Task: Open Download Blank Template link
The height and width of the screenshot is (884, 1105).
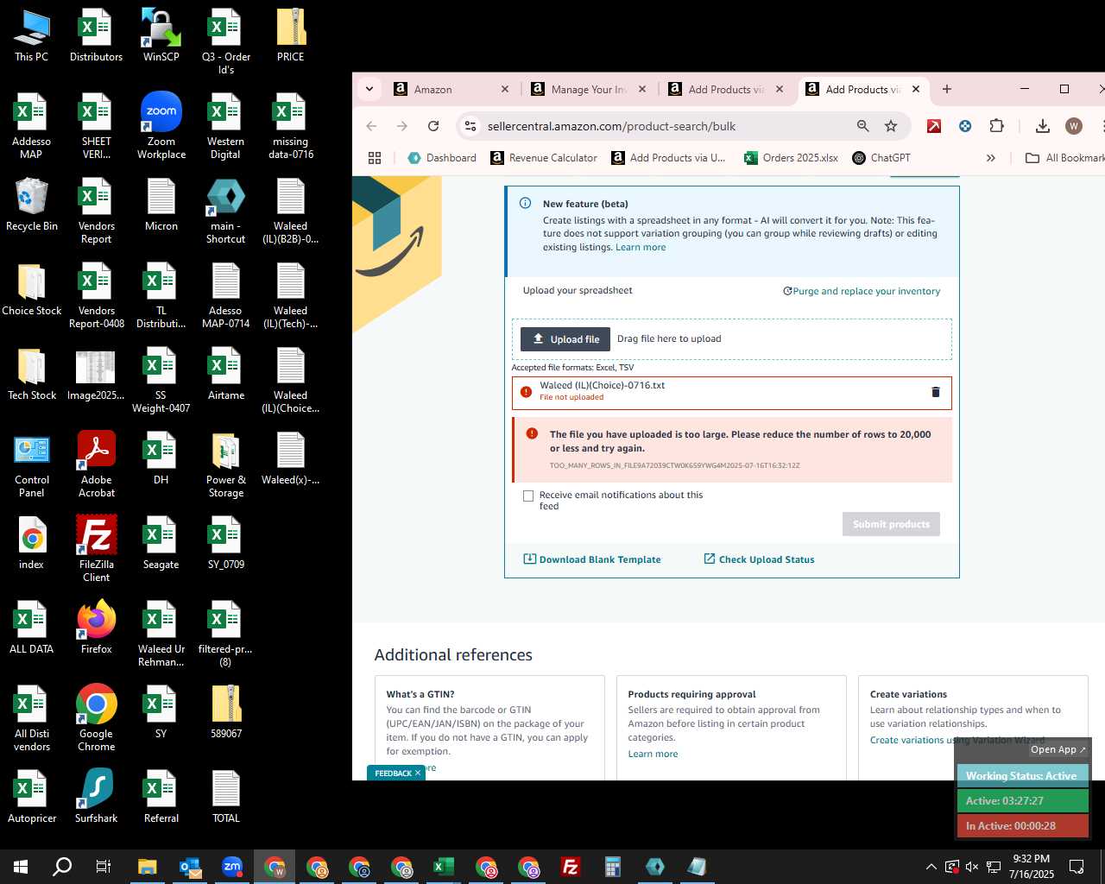Action: coord(592,559)
